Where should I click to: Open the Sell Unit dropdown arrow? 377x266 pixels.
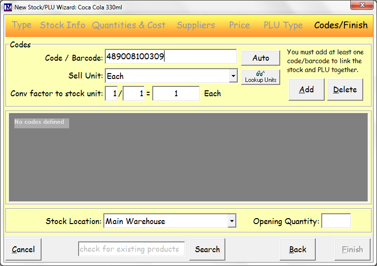click(x=233, y=76)
